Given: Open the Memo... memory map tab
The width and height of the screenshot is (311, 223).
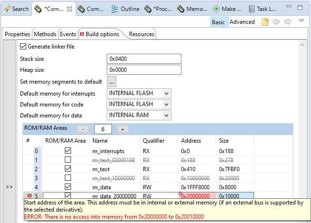Looking at the screenshot, I should tap(192, 9).
